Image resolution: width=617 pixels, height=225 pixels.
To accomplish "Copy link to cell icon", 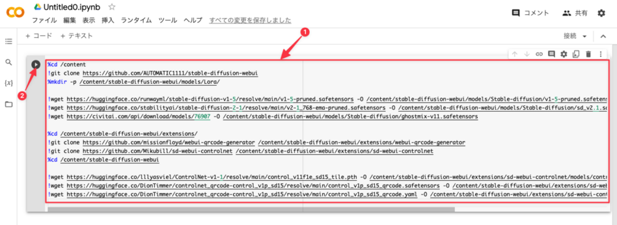I will tap(539, 54).
